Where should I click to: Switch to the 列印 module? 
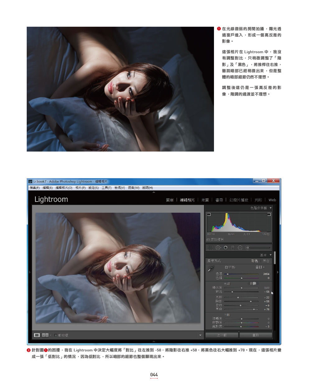[258, 200]
